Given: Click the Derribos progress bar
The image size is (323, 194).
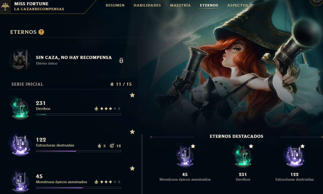Looking at the screenshot, I should click(79, 115).
